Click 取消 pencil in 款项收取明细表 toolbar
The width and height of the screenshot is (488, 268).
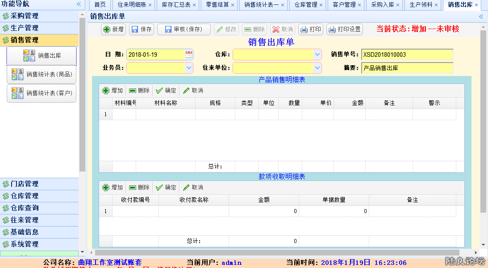(192, 188)
